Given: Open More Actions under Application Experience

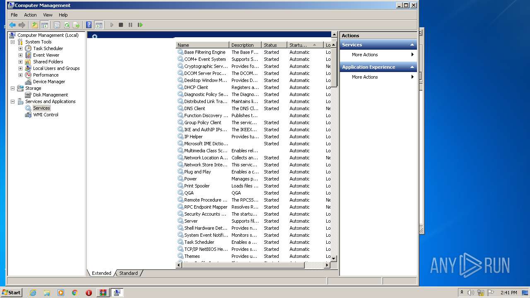Looking at the screenshot, I should pyautogui.click(x=378, y=77).
